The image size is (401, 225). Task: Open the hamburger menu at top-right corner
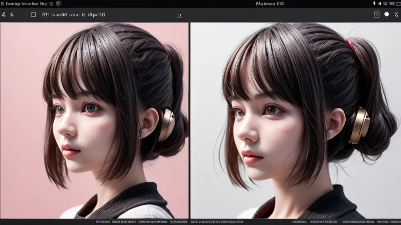[x=399, y=4]
